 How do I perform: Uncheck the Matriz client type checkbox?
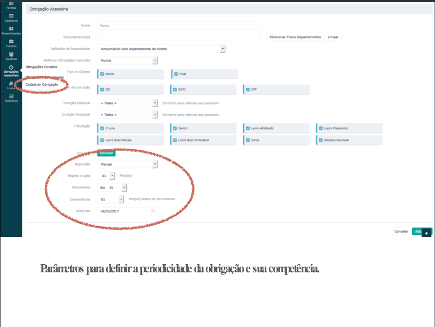click(x=102, y=74)
